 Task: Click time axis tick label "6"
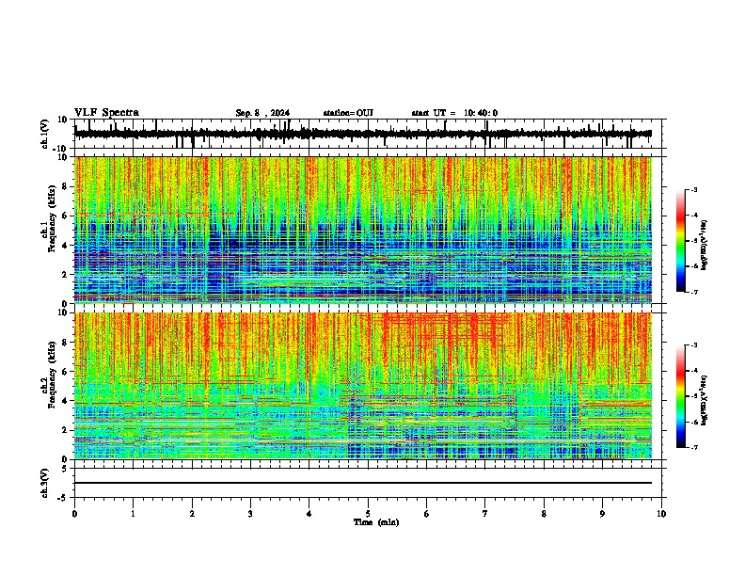click(426, 514)
